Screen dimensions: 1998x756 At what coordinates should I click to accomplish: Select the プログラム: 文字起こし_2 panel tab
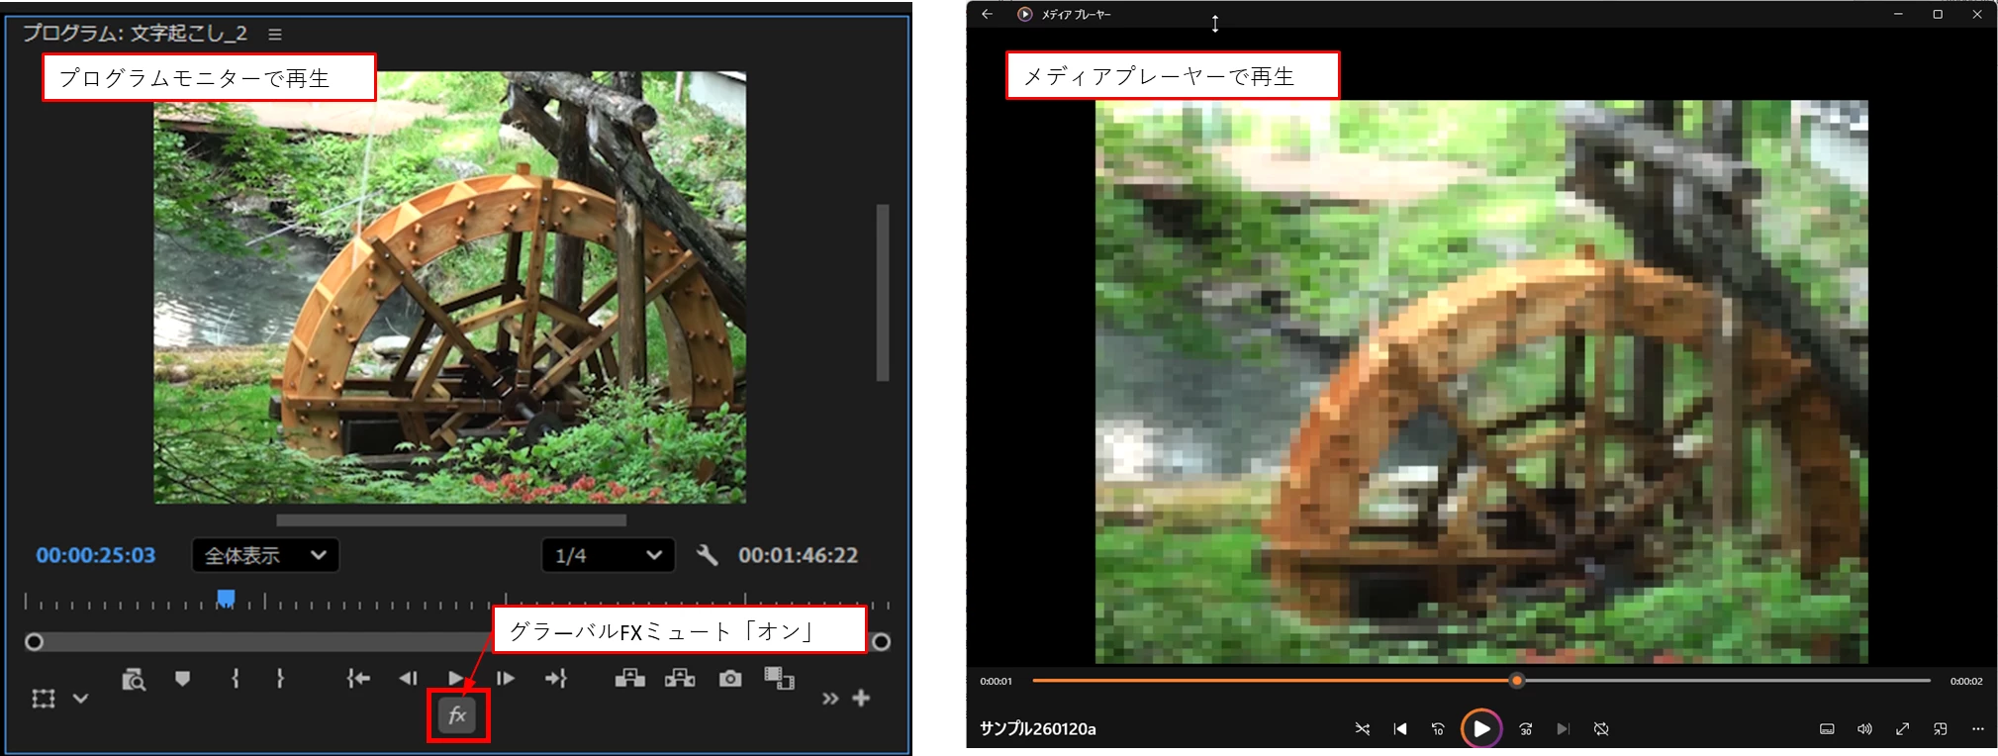pos(135,33)
